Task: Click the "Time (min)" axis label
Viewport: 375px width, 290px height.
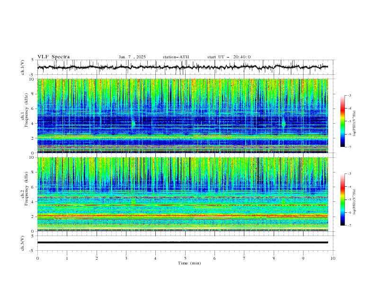Action: pos(189,263)
